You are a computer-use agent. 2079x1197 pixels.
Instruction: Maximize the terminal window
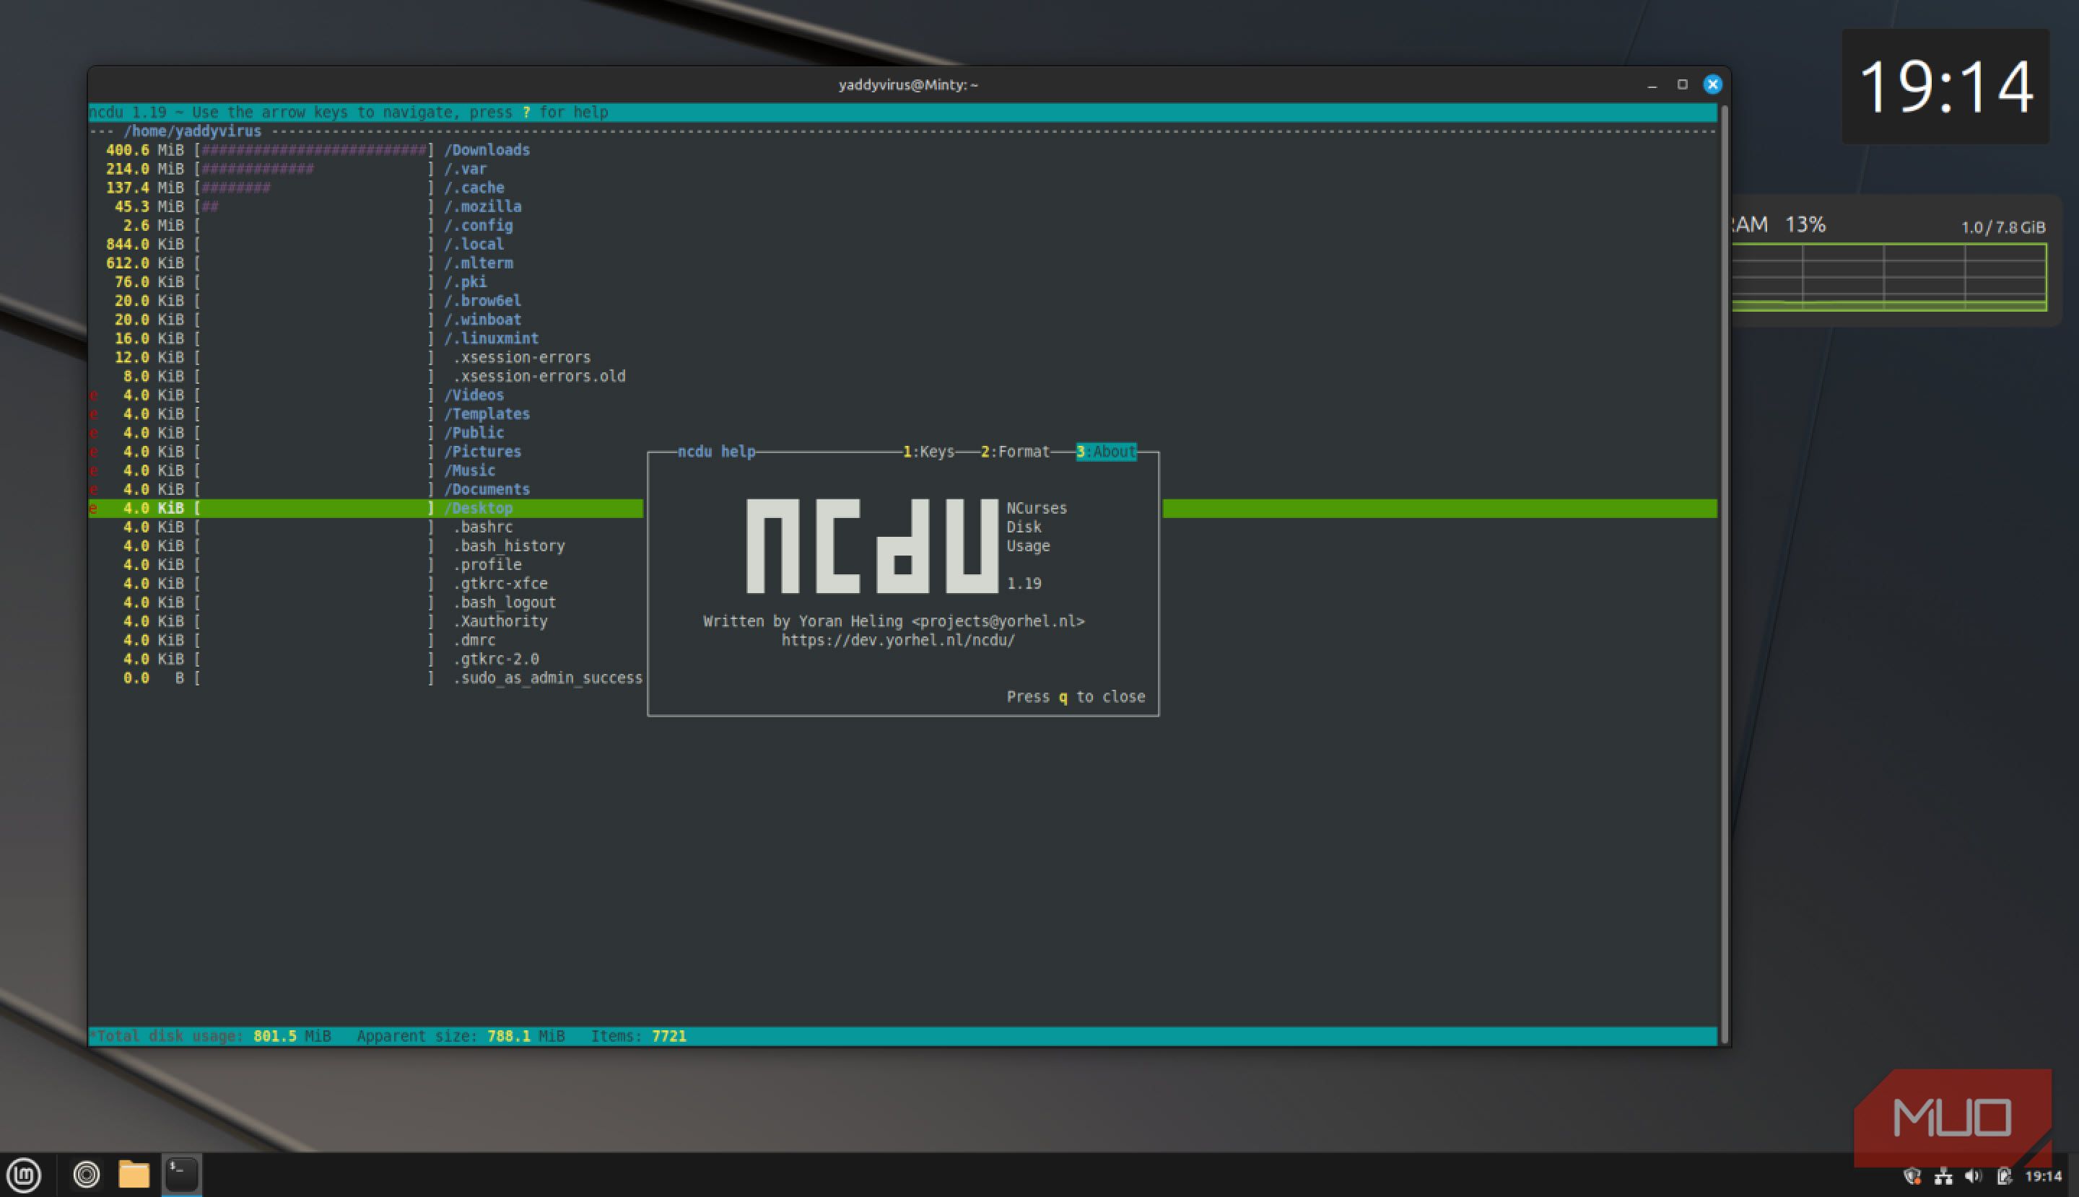coord(1683,84)
